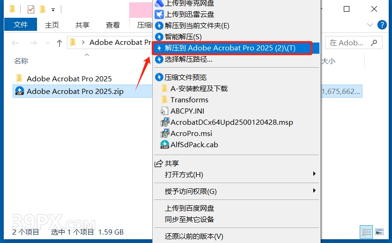The image size is (392, 243).
Task: Toggle the properties checkmark in quick access toolbar
Action: coord(31,9)
